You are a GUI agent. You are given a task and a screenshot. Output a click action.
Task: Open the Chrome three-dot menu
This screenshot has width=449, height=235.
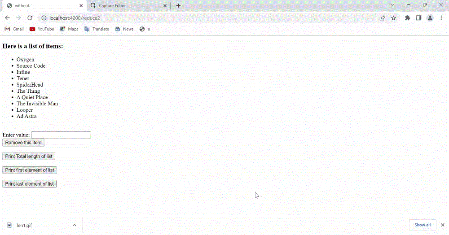click(x=441, y=18)
